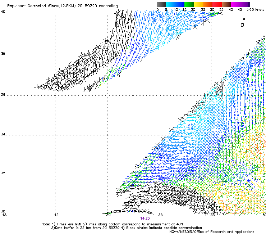Click the '34' latitude label on left axis
This screenshot has width=266, height=234.
3,134
